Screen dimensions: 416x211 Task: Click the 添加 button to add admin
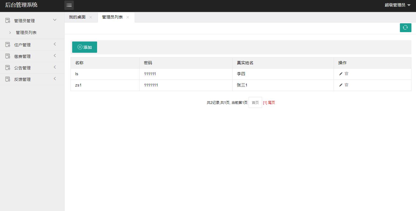click(x=84, y=47)
